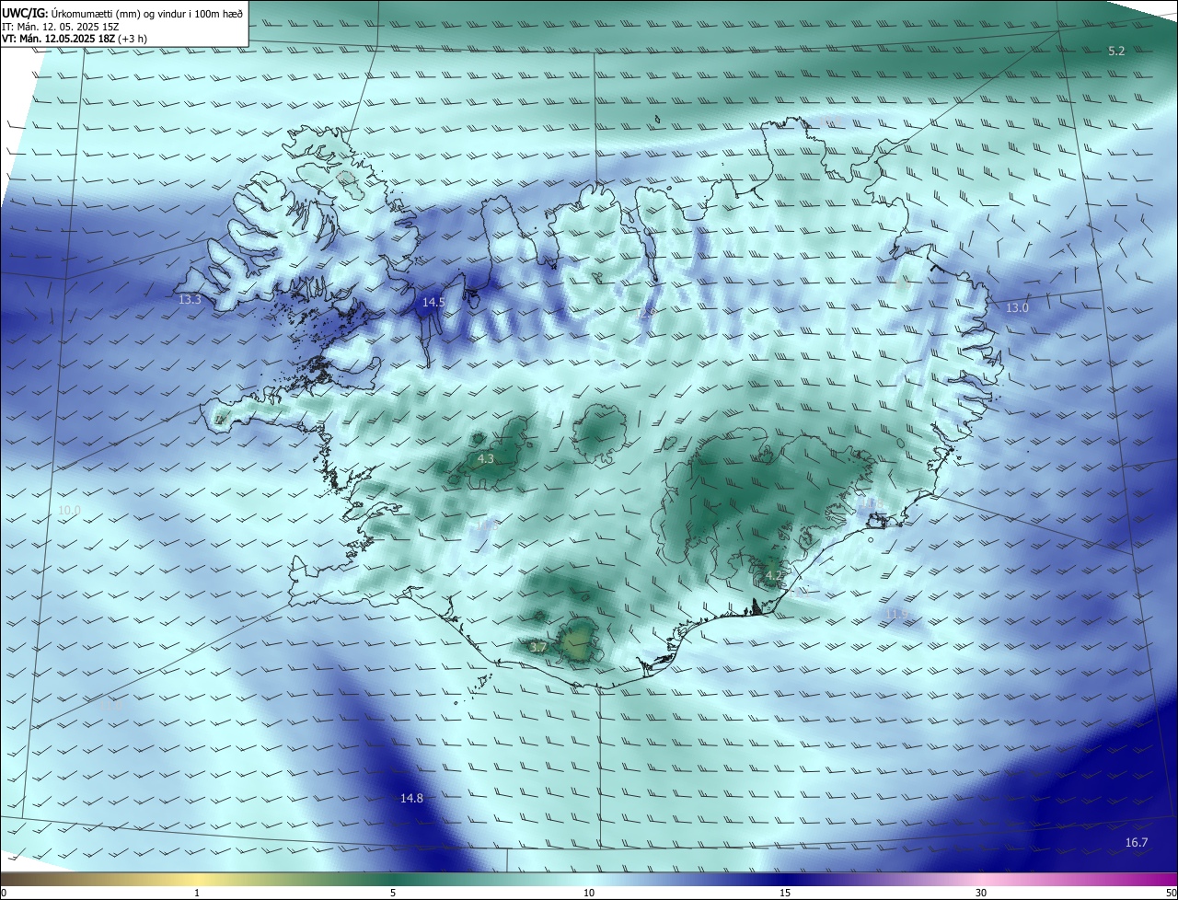1178x900 pixels.
Task: Click the '1' tick on the color scale
Action: (x=197, y=893)
